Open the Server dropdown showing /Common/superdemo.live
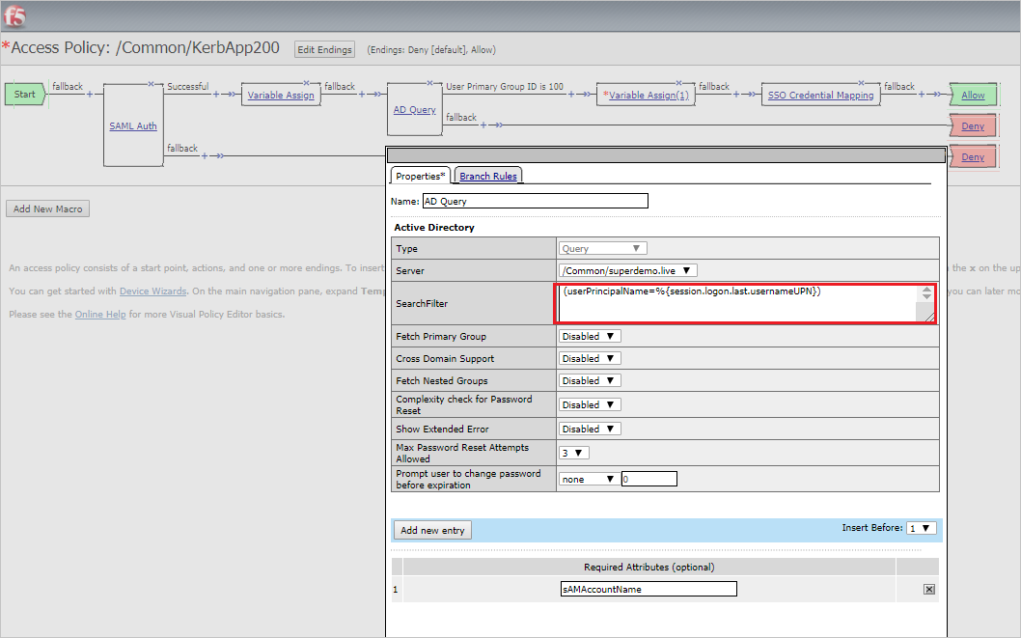 [x=627, y=270]
